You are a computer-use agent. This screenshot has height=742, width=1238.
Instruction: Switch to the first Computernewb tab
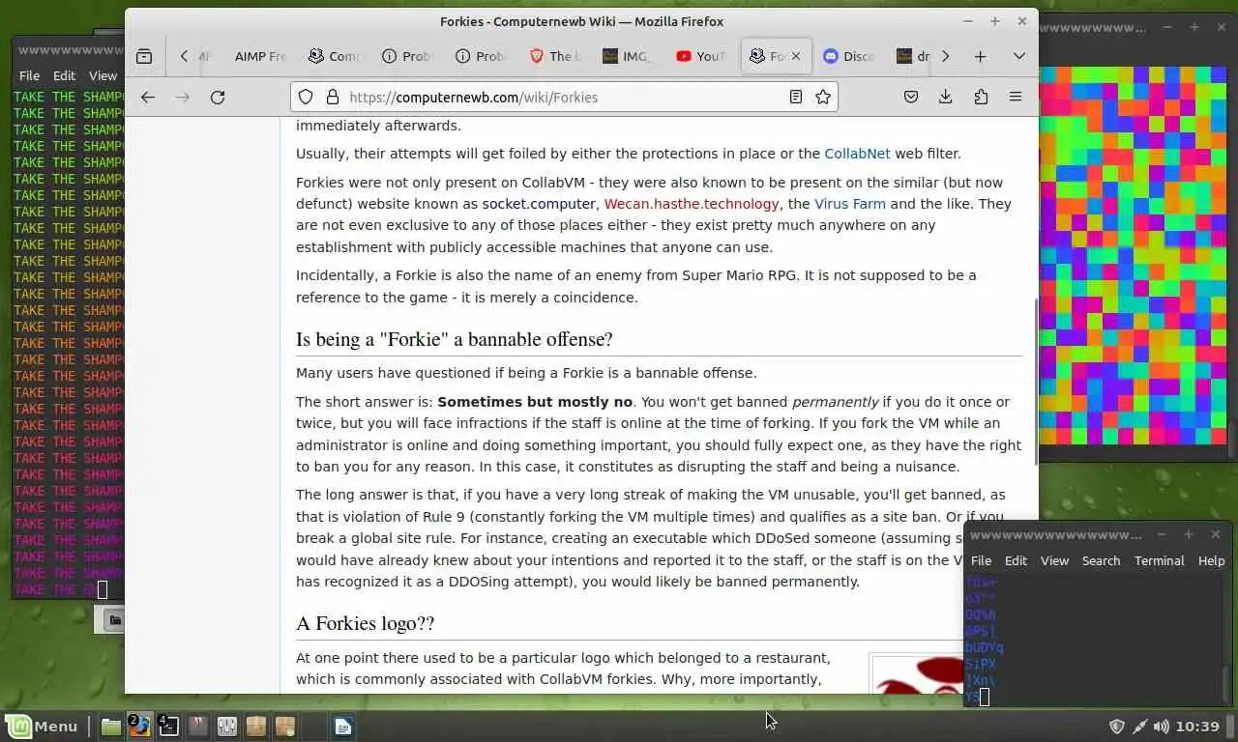pyautogui.click(x=334, y=56)
